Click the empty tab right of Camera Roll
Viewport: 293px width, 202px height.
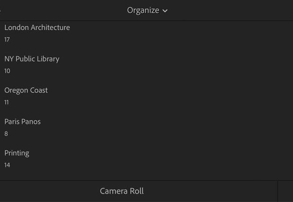tap(286, 191)
